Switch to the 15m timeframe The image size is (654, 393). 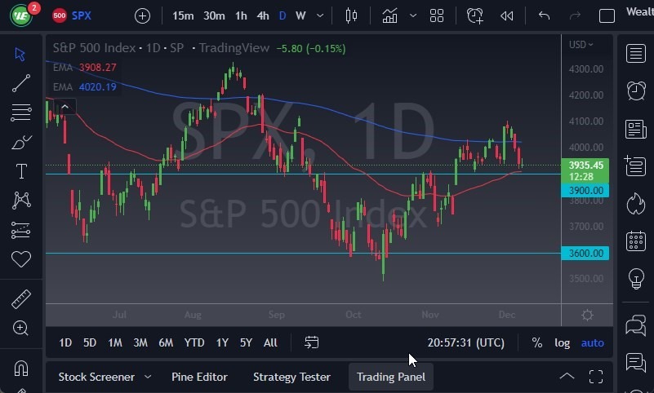(x=183, y=15)
